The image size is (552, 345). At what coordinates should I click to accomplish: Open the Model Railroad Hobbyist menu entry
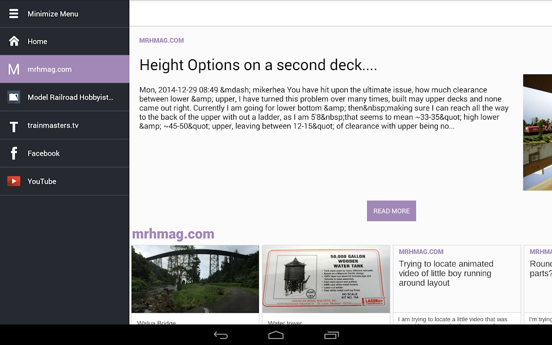[65, 97]
